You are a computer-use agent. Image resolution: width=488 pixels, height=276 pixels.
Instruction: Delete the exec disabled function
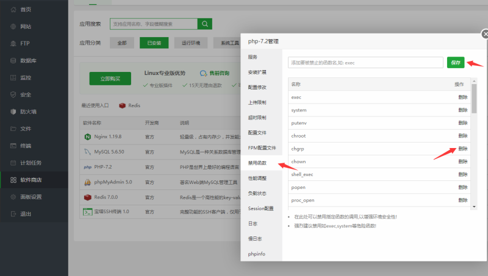pos(463,97)
